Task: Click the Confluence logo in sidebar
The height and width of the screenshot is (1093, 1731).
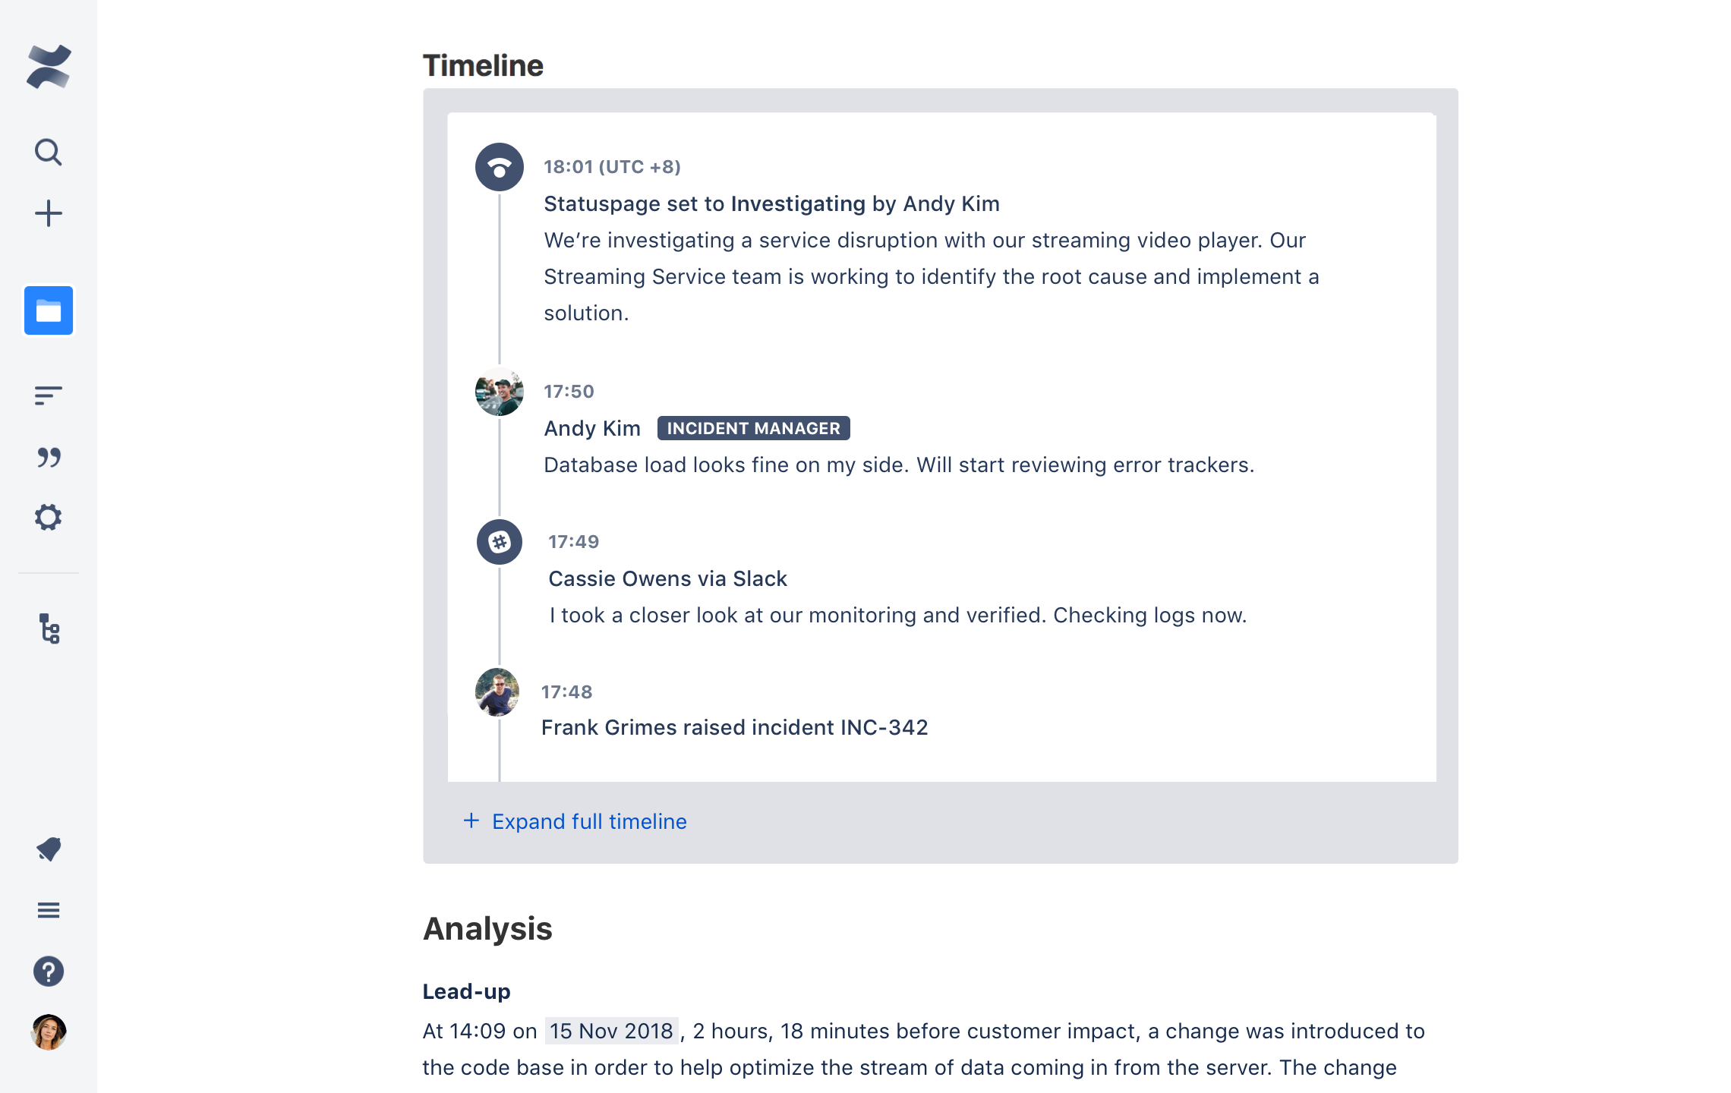Action: (x=49, y=67)
